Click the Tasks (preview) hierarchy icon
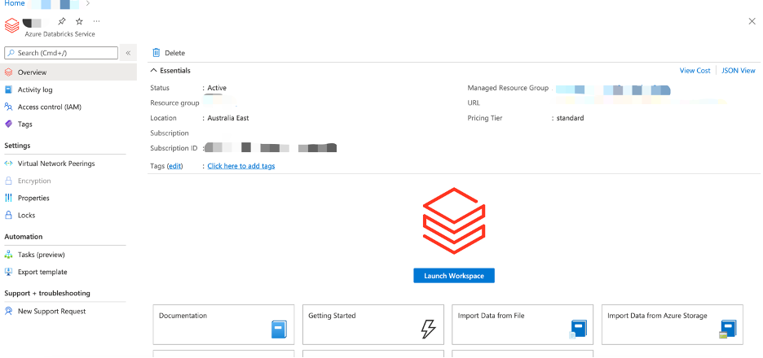Viewport: 763px width, 358px height. point(8,255)
